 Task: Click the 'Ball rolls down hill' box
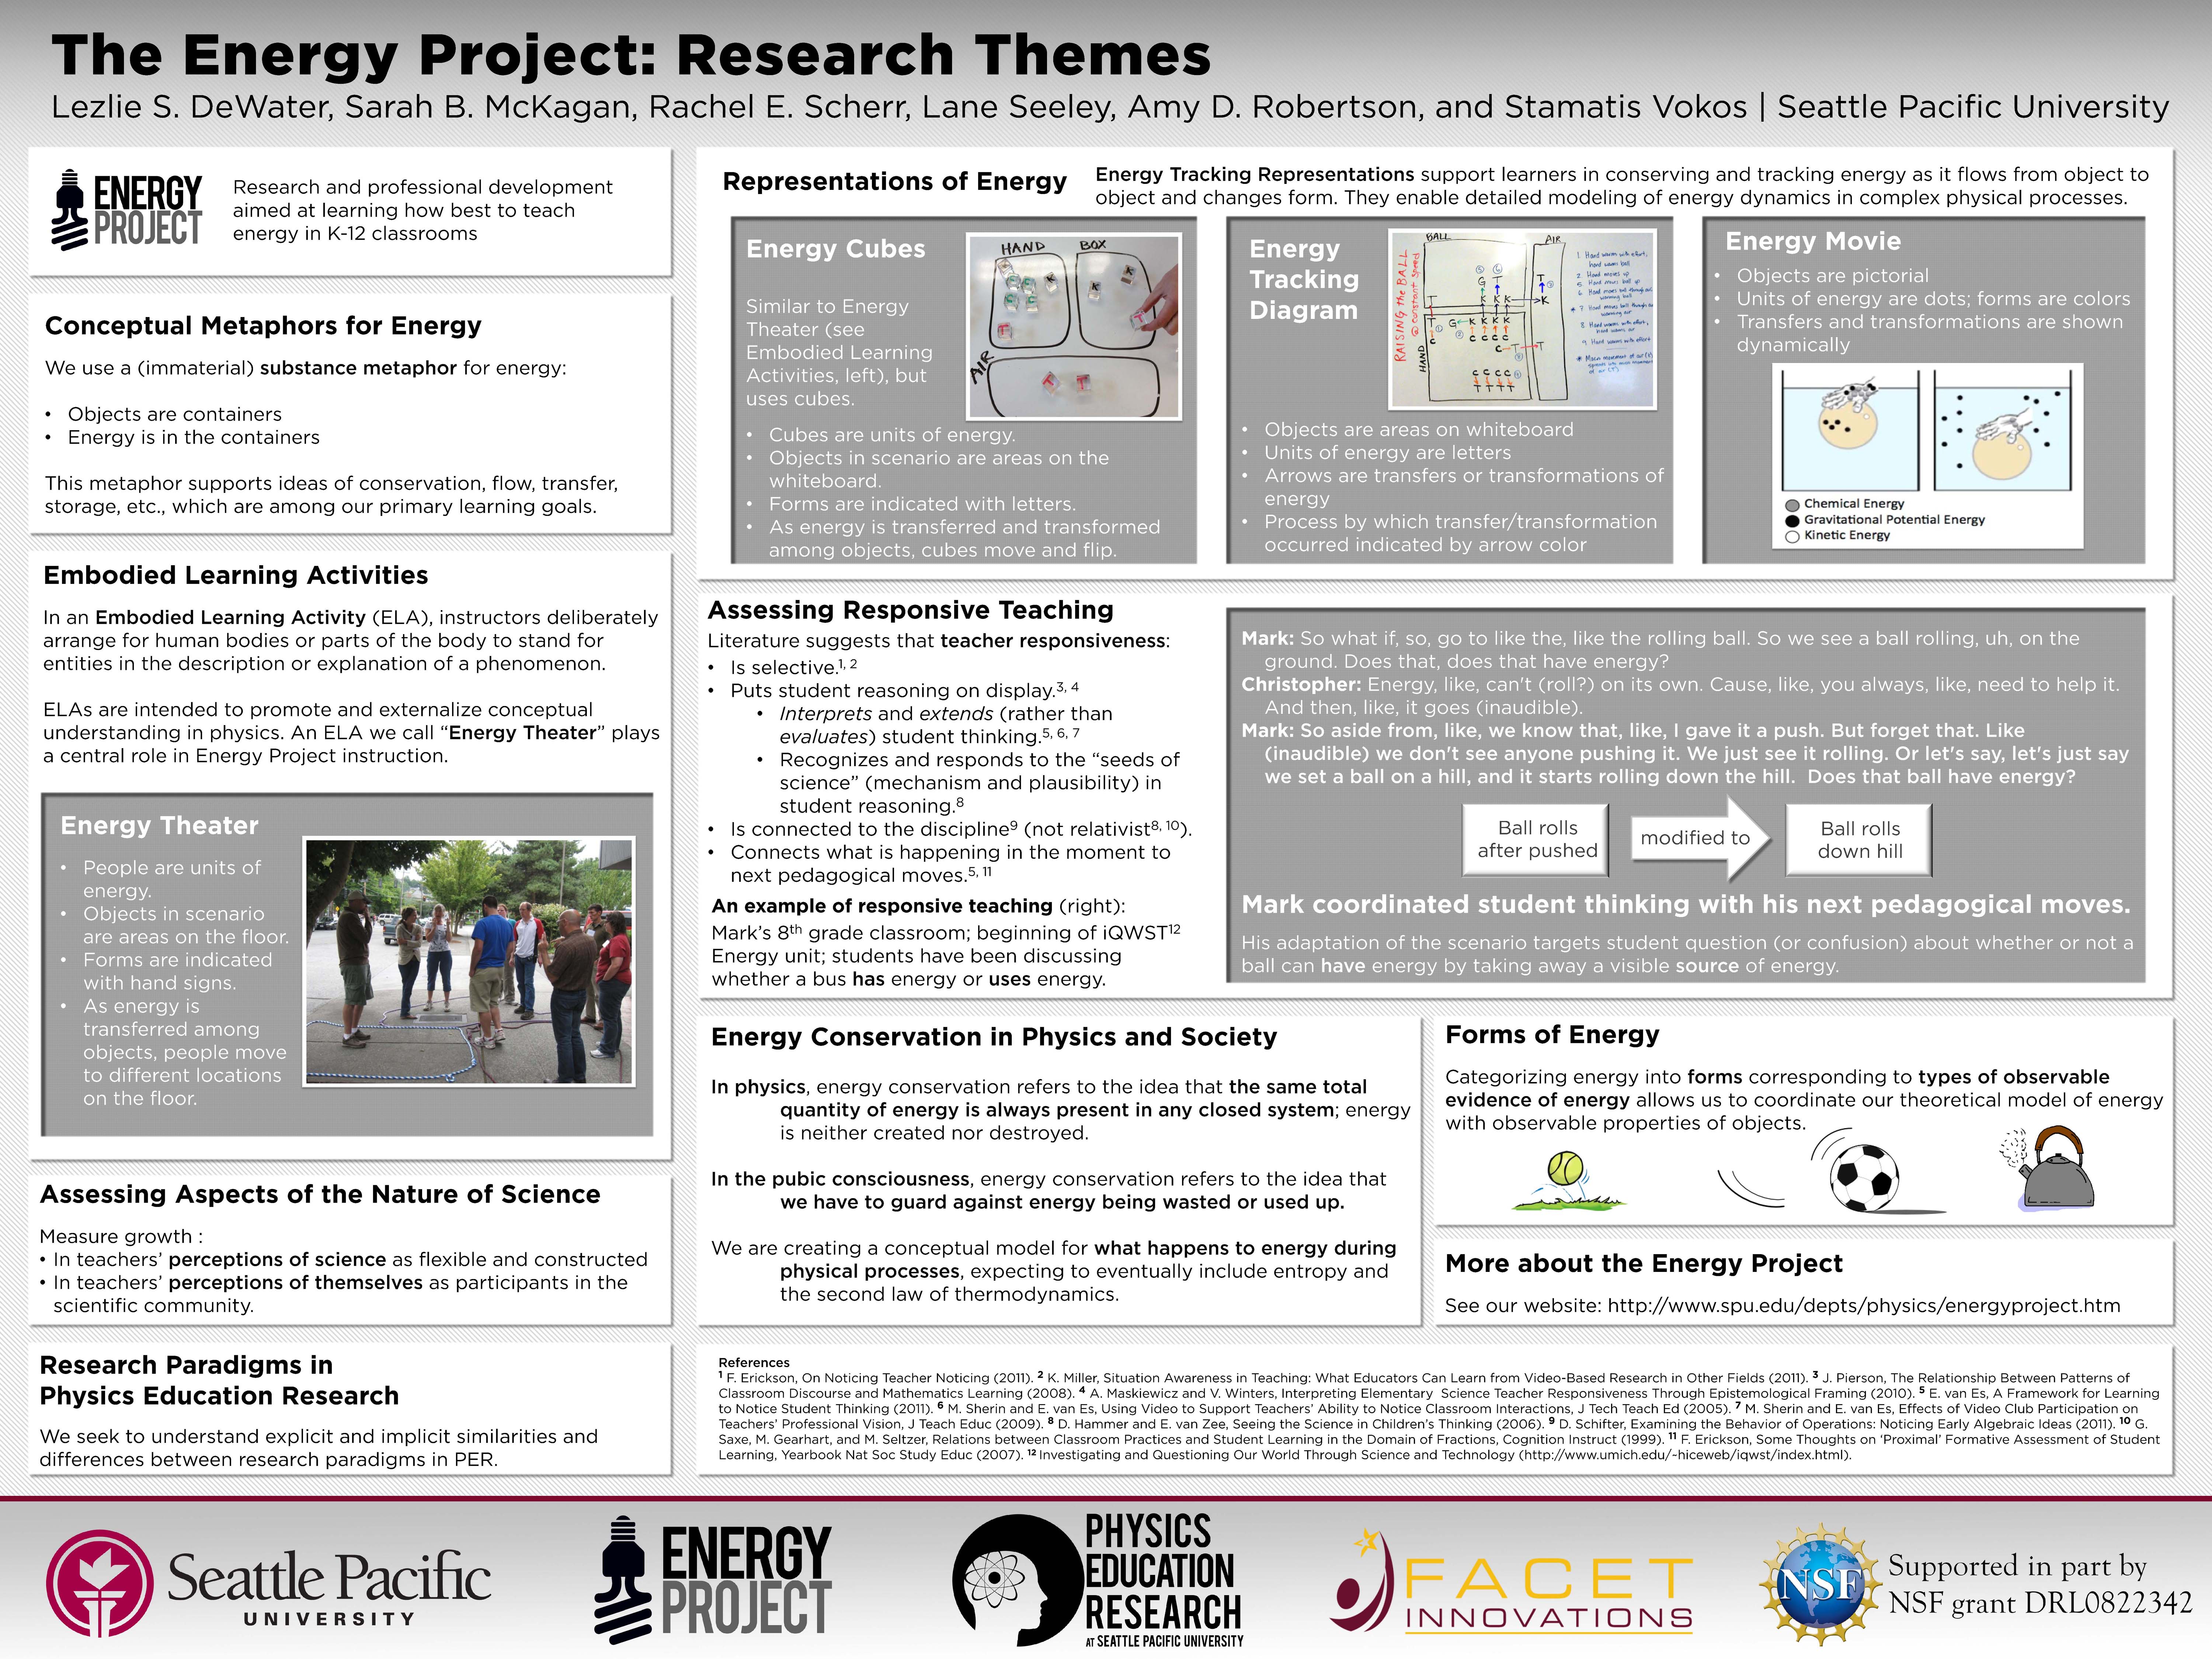pos(1859,839)
